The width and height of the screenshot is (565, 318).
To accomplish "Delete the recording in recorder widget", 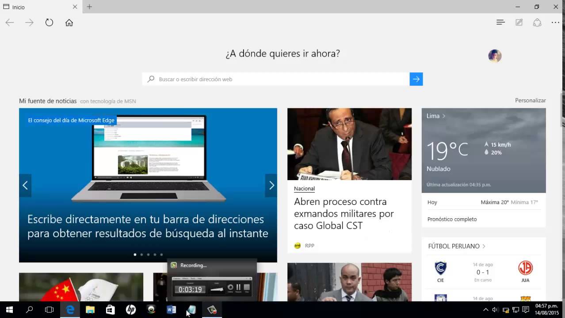I will pyautogui.click(x=230, y=288).
